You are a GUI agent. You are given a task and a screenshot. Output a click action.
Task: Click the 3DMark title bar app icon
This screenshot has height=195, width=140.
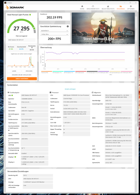pyautogui.click(x=5, y=3)
